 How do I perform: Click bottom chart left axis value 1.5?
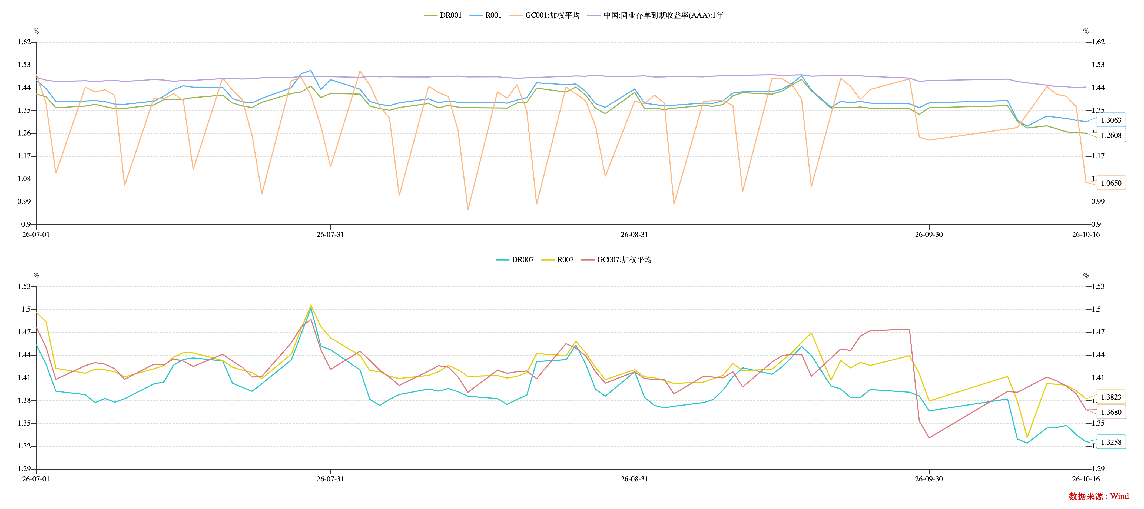click(26, 309)
